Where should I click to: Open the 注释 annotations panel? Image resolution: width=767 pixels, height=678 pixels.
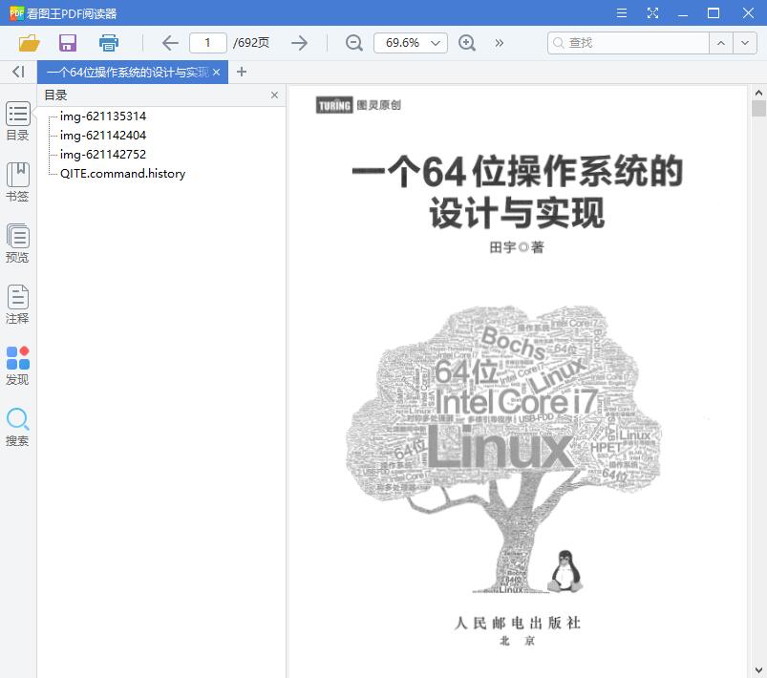point(18,305)
